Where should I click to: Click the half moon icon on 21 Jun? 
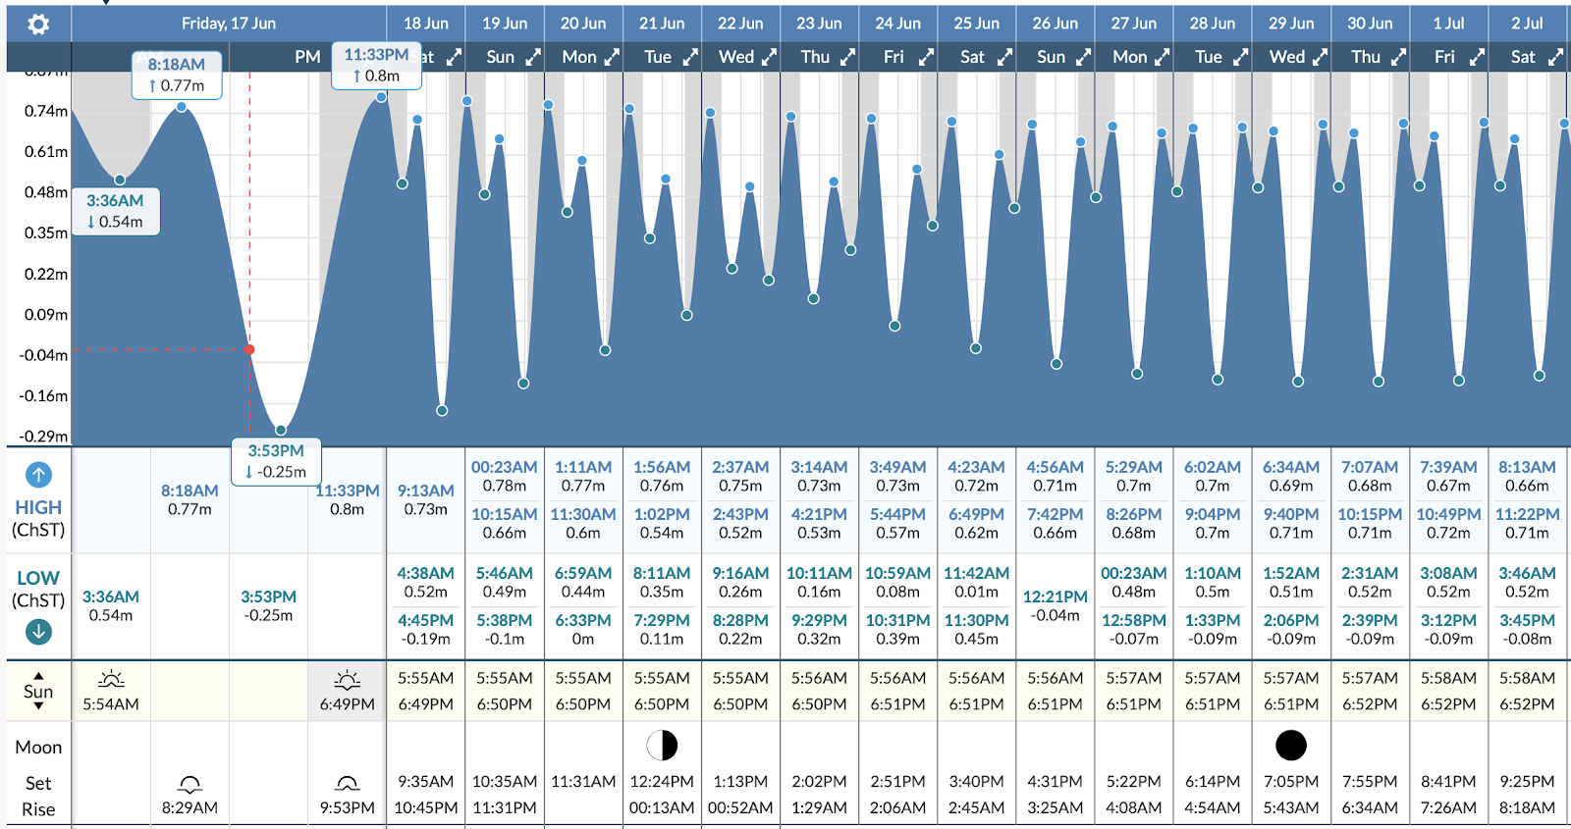[x=662, y=746]
